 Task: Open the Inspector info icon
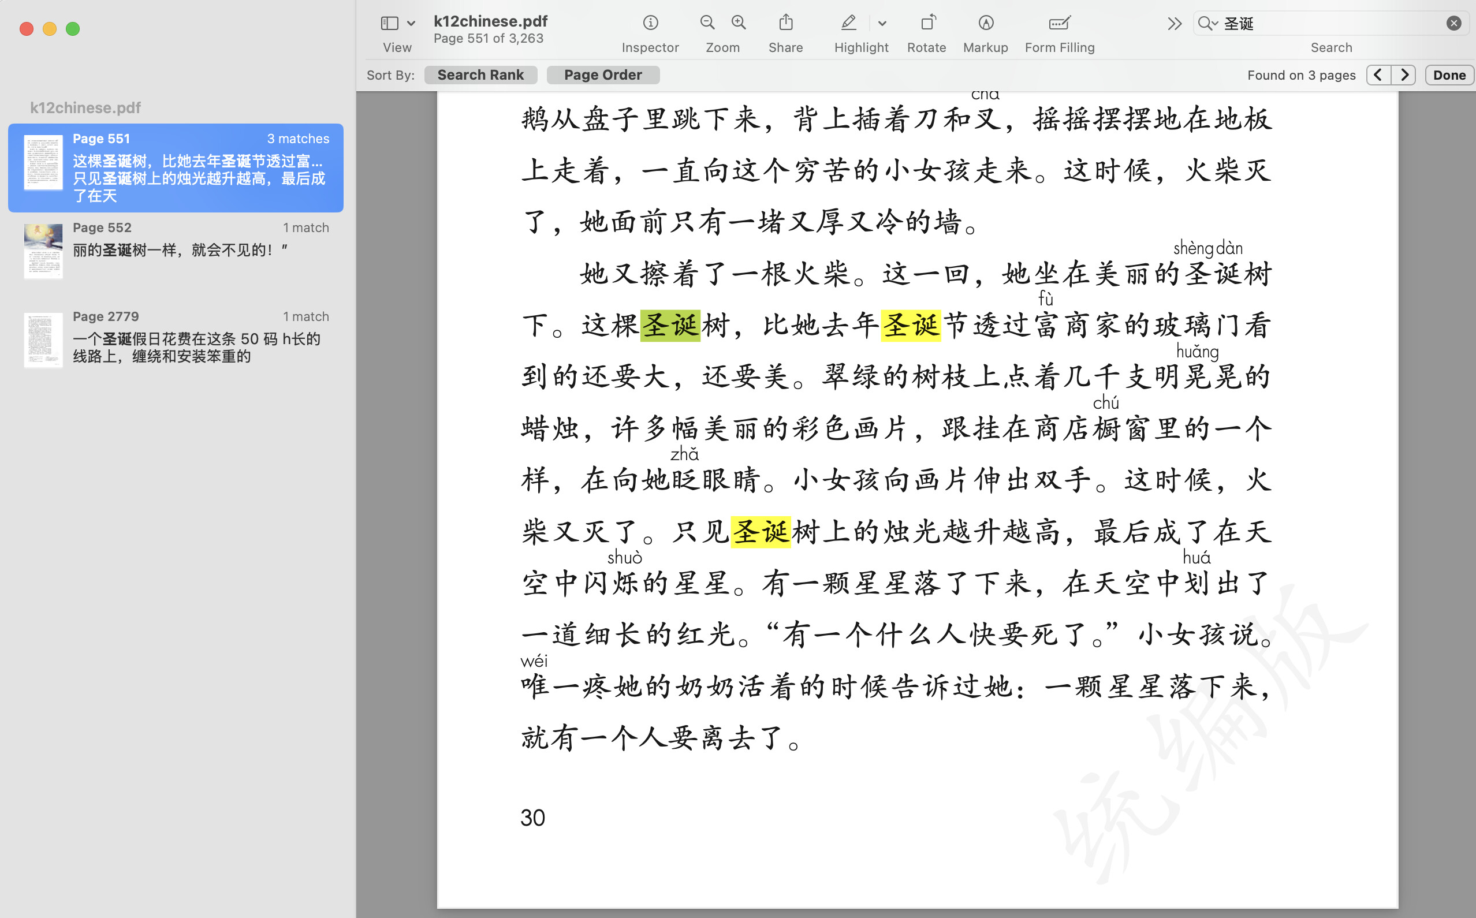point(650,23)
